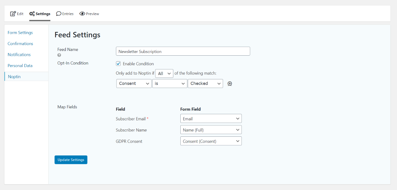
Task: Add another condition rule with plus icon
Action: pos(230,84)
